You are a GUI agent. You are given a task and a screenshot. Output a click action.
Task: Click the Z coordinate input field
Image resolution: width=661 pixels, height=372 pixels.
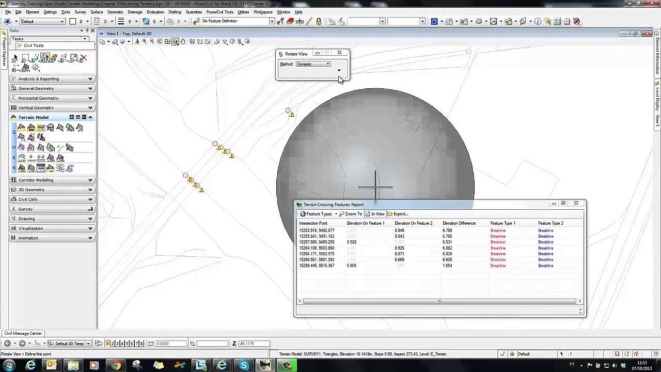click(x=254, y=344)
